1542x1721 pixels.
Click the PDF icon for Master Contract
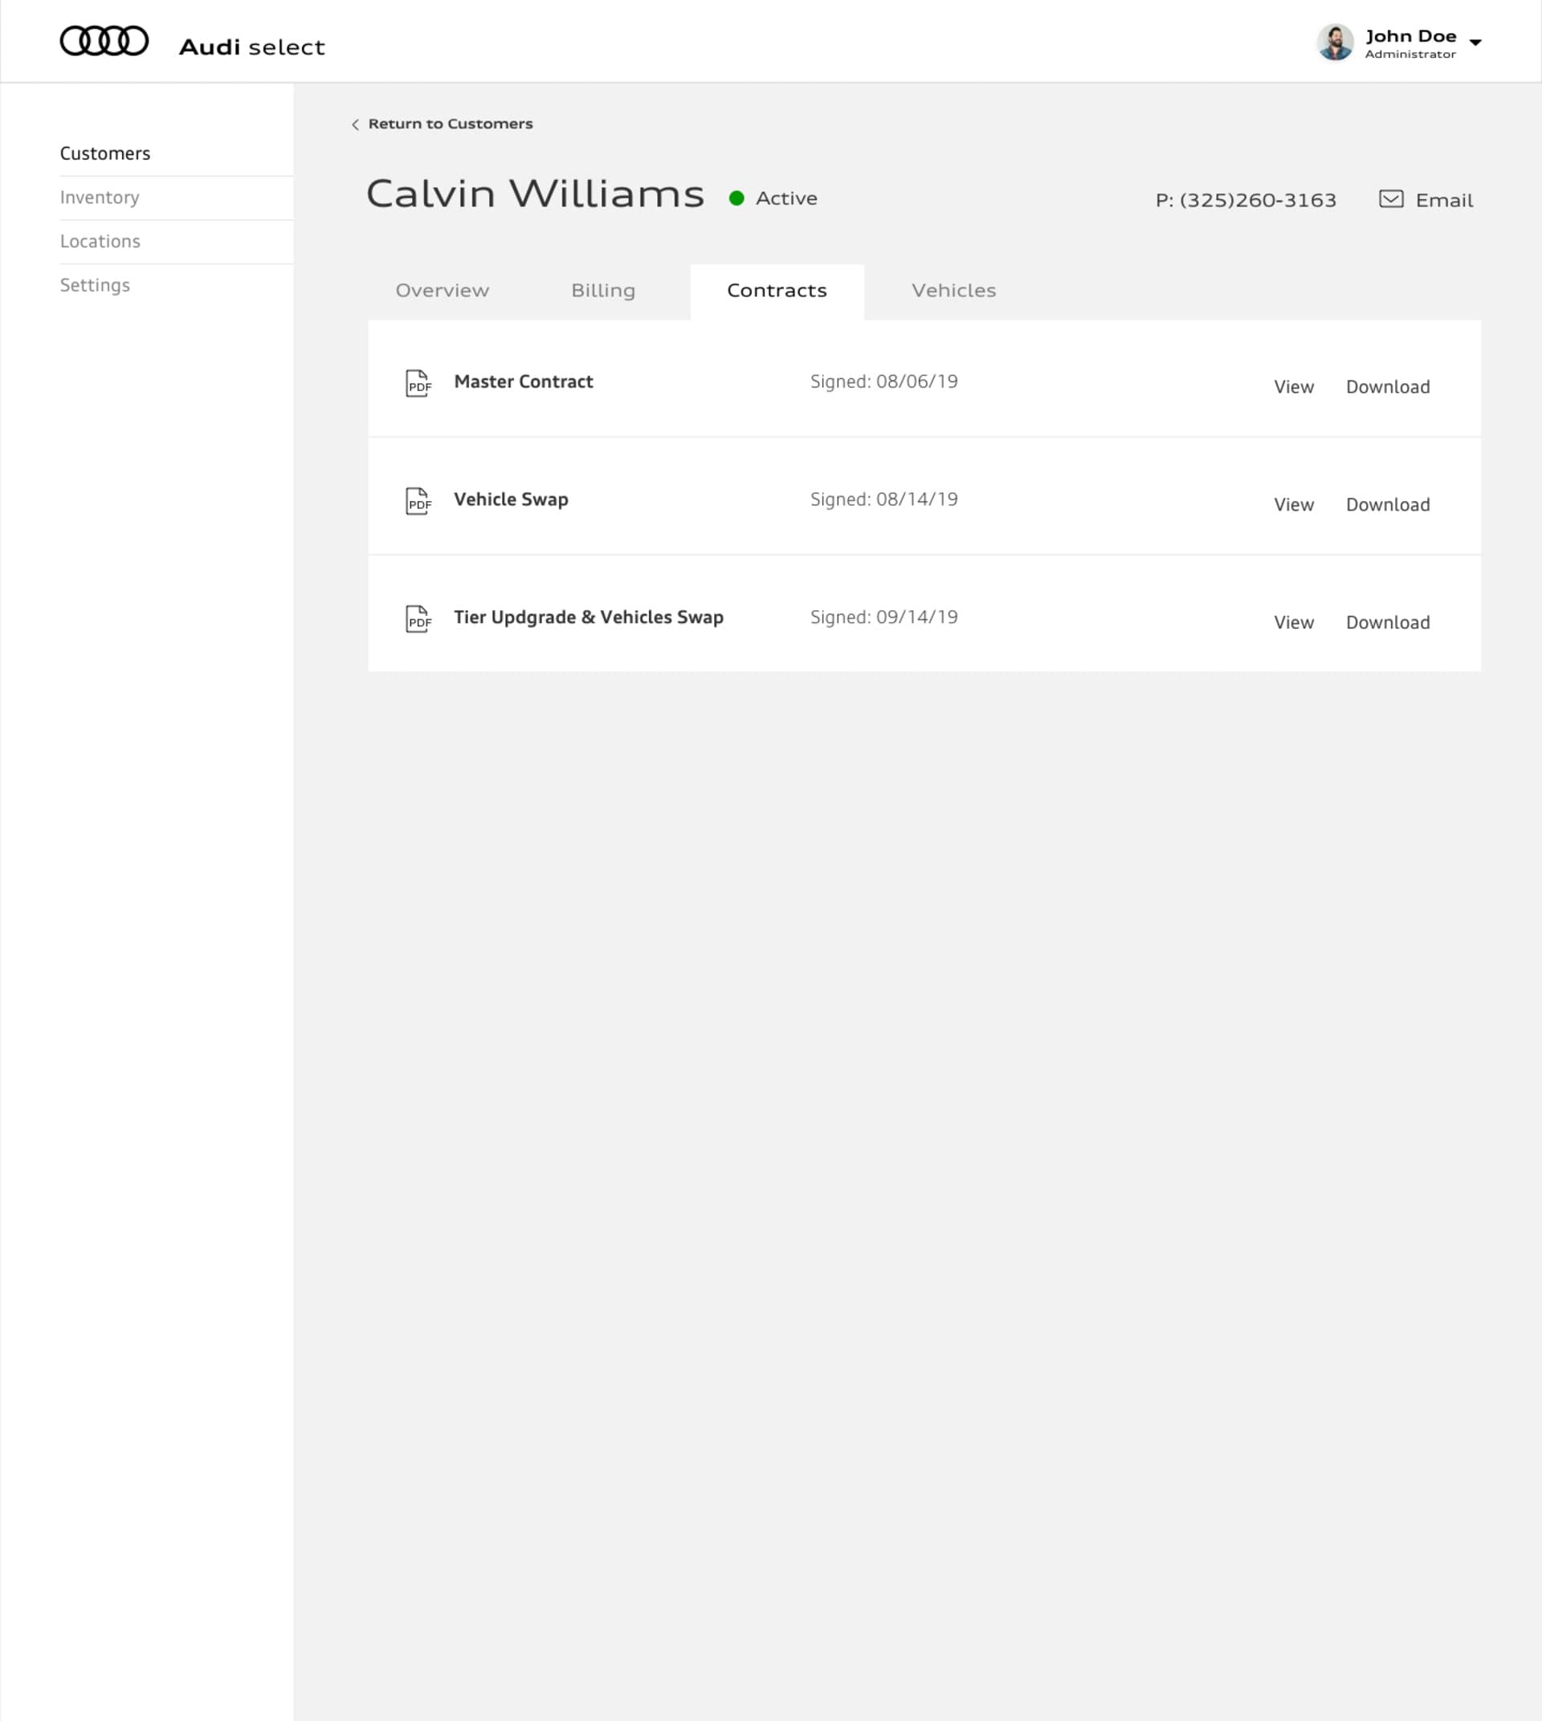[418, 384]
